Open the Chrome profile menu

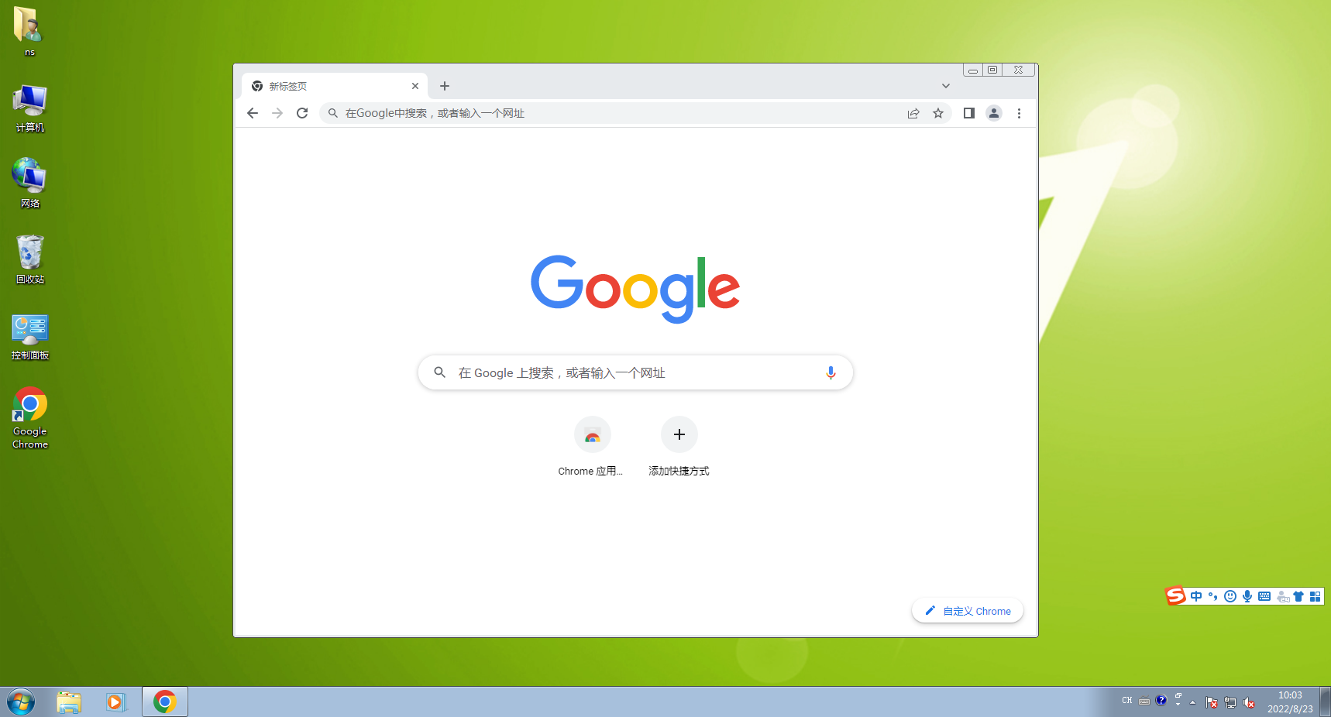pyautogui.click(x=994, y=113)
